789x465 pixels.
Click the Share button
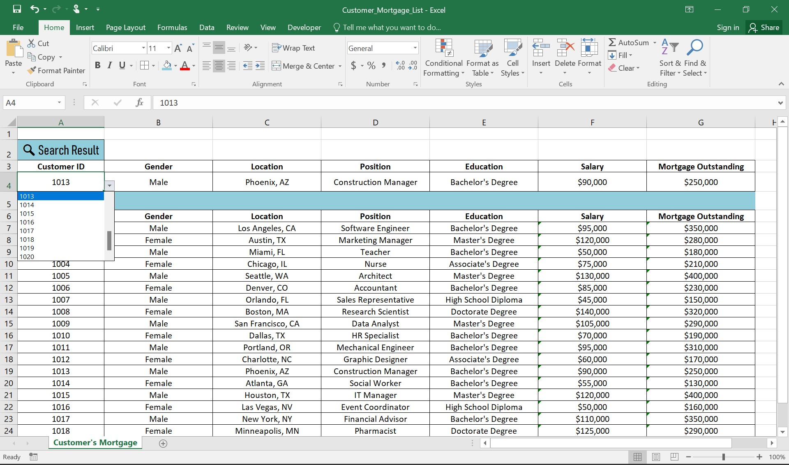tap(764, 28)
